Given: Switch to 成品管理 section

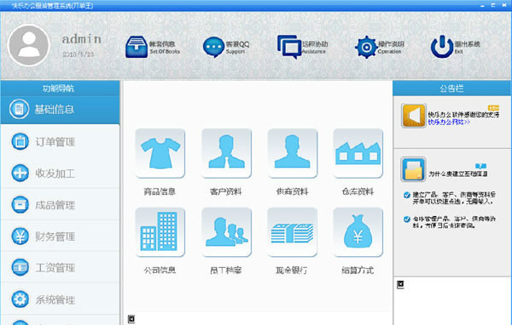Looking at the screenshot, I should point(60,204).
